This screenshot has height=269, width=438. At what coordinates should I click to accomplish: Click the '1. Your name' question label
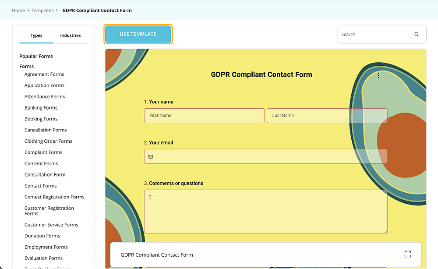[x=159, y=102]
